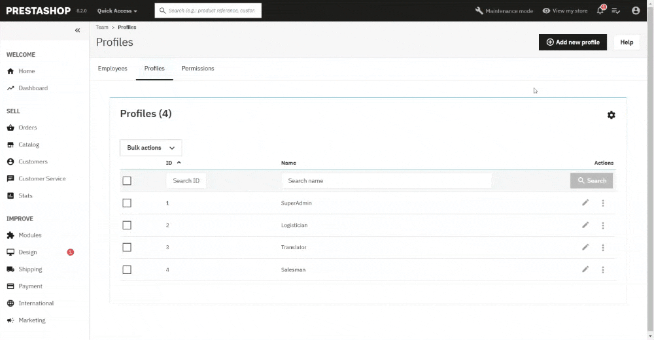Open the Profiles grid settings gear
Screen dimensions: 654x340
[611, 115]
